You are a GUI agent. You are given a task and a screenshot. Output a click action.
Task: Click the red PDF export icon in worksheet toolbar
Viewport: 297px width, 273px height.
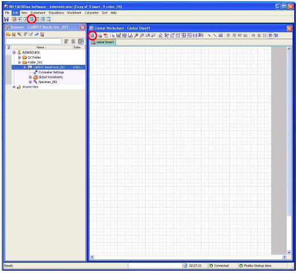click(106, 35)
